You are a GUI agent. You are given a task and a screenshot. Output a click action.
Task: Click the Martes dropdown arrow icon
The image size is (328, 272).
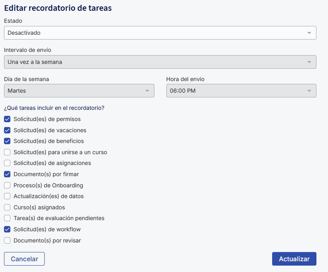click(x=147, y=91)
